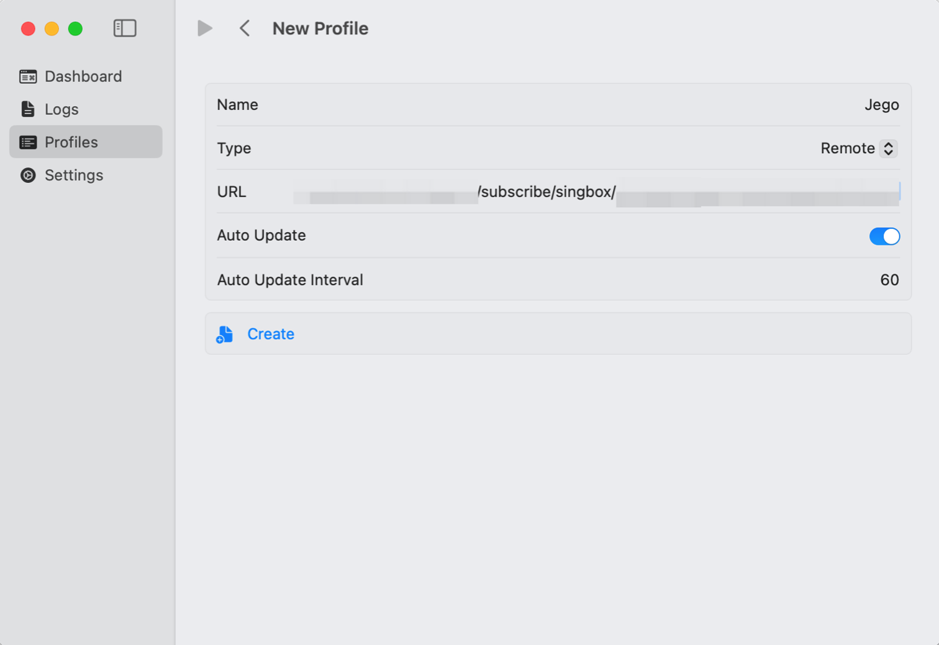Click the new-file icon beside Create

[x=225, y=334]
